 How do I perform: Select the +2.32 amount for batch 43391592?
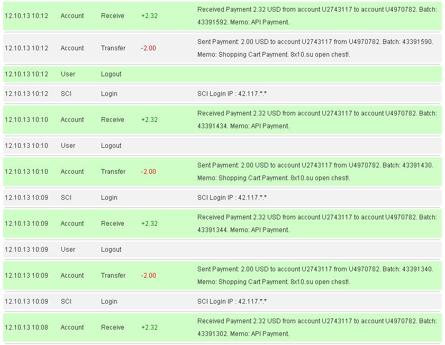tap(149, 16)
